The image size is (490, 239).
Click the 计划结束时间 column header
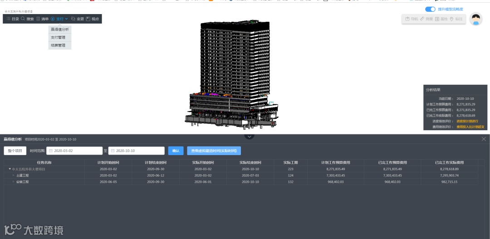156,162
